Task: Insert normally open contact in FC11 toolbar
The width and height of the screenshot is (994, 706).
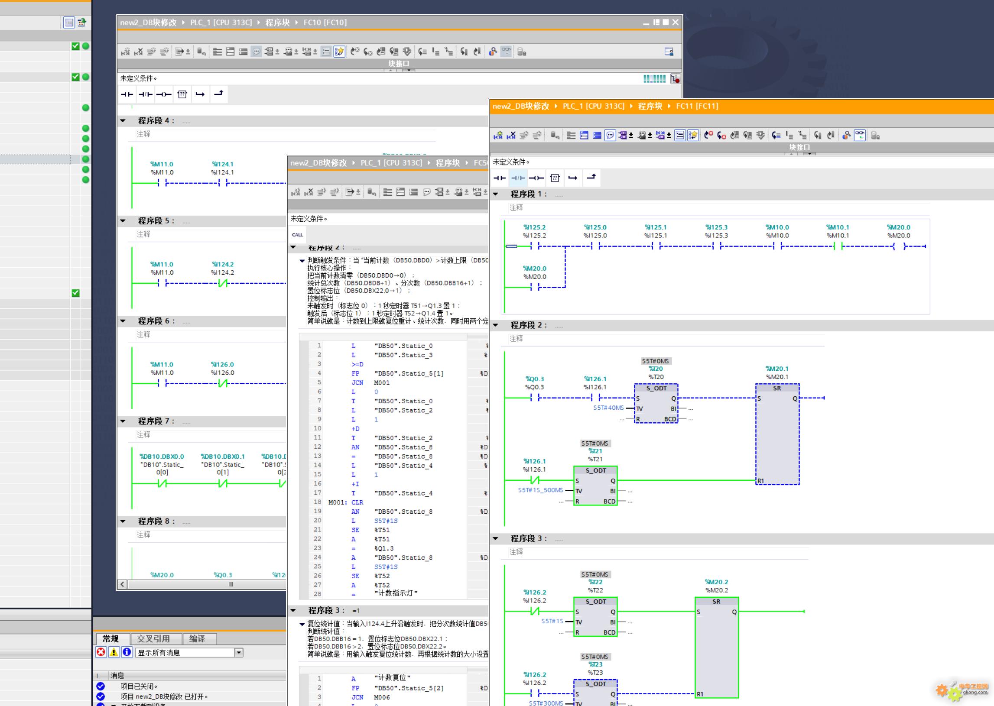Action: (500, 178)
